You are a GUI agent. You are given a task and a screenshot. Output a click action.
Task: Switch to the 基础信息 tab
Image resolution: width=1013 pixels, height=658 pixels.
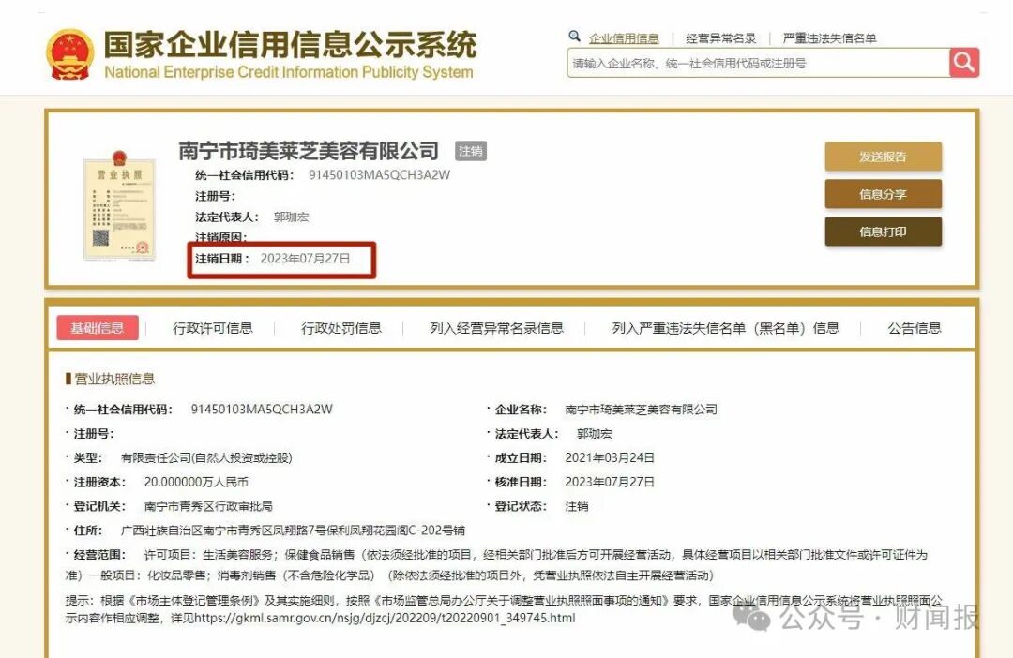[98, 328]
